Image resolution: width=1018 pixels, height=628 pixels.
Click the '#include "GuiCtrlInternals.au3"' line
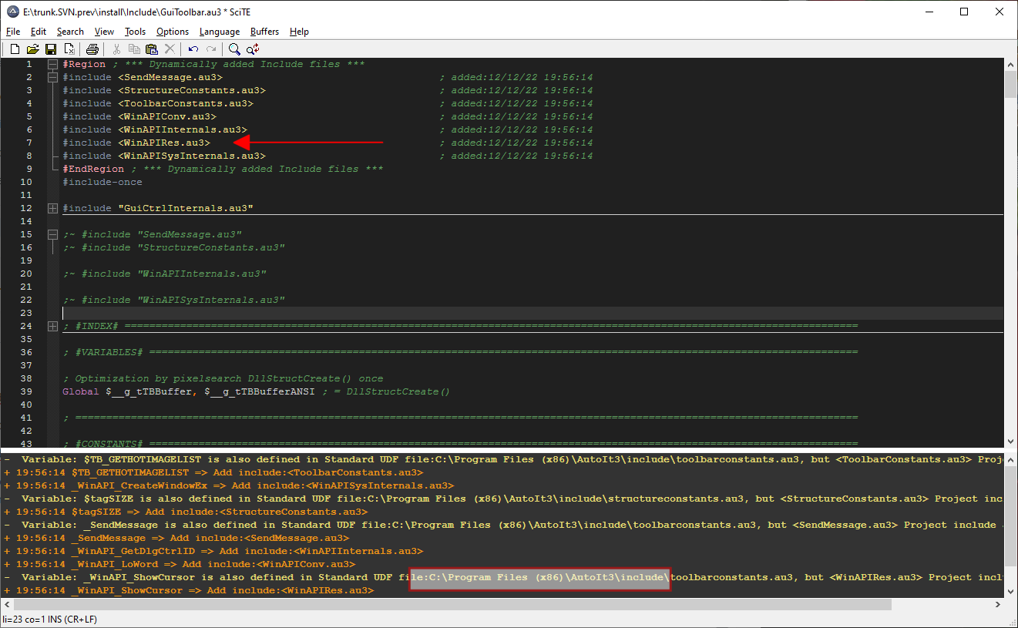tap(158, 209)
